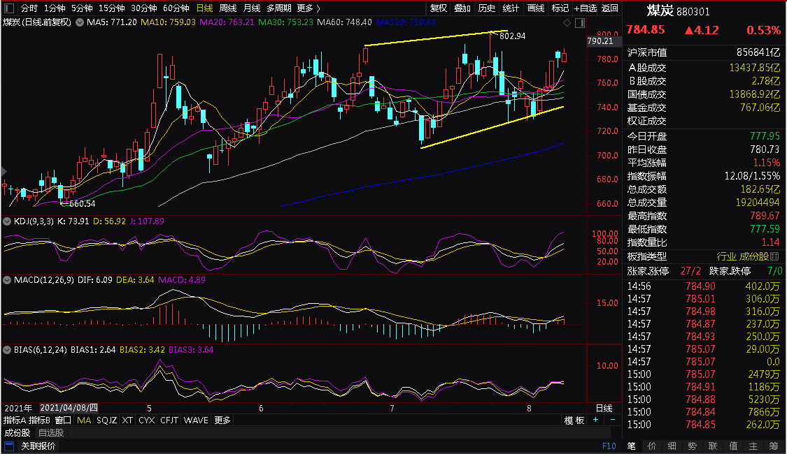Click the panel layout icon at top-left
This screenshot has height=454, width=787.
pyautogui.click(x=9, y=8)
